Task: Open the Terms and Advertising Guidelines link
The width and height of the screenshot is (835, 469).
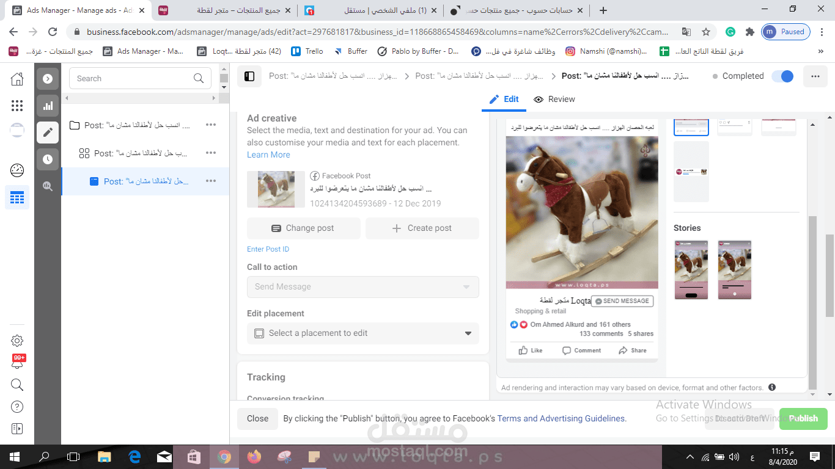Action: click(x=562, y=418)
